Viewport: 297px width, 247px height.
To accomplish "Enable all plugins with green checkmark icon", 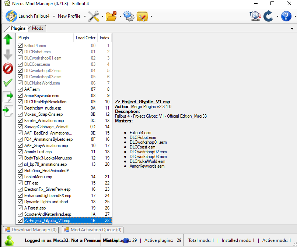I will [8, 83].
